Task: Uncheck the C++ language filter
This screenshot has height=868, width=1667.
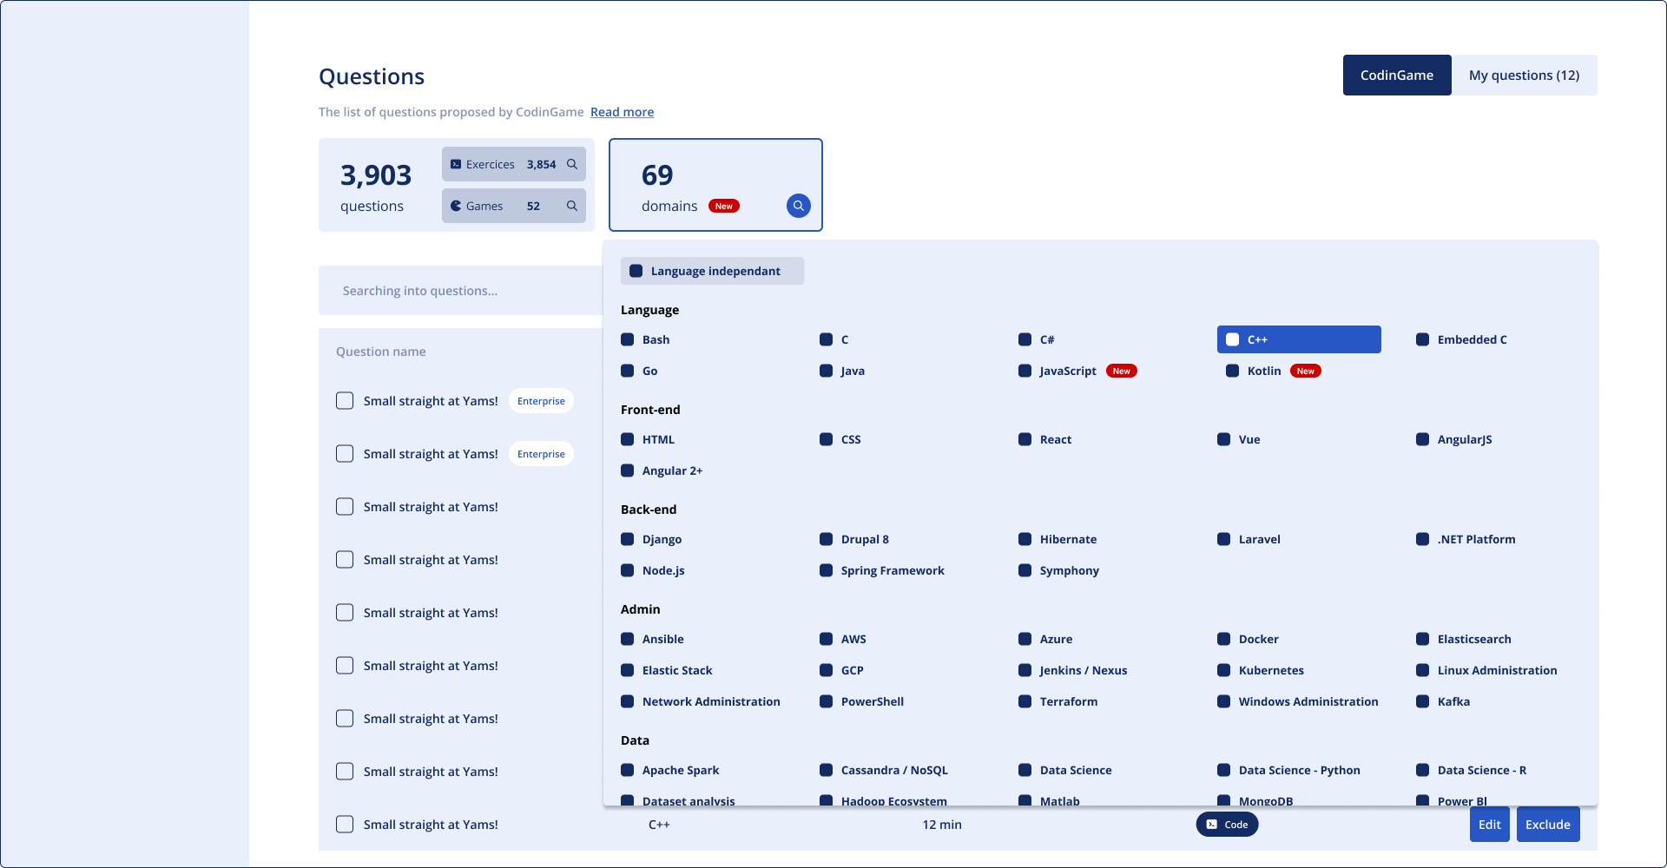Action: pyautogui.click(x=1233, y=339)
